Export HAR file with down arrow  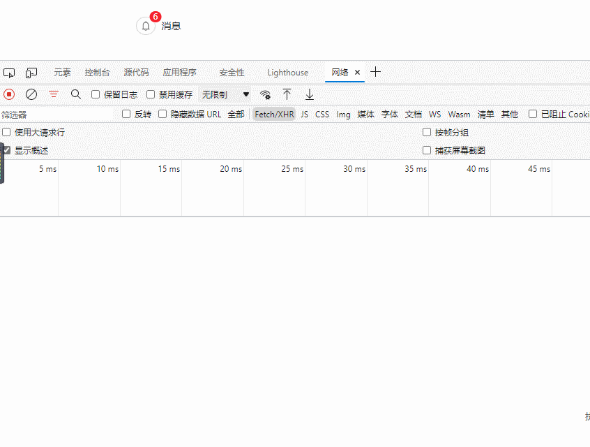click(x=310, y=94)
